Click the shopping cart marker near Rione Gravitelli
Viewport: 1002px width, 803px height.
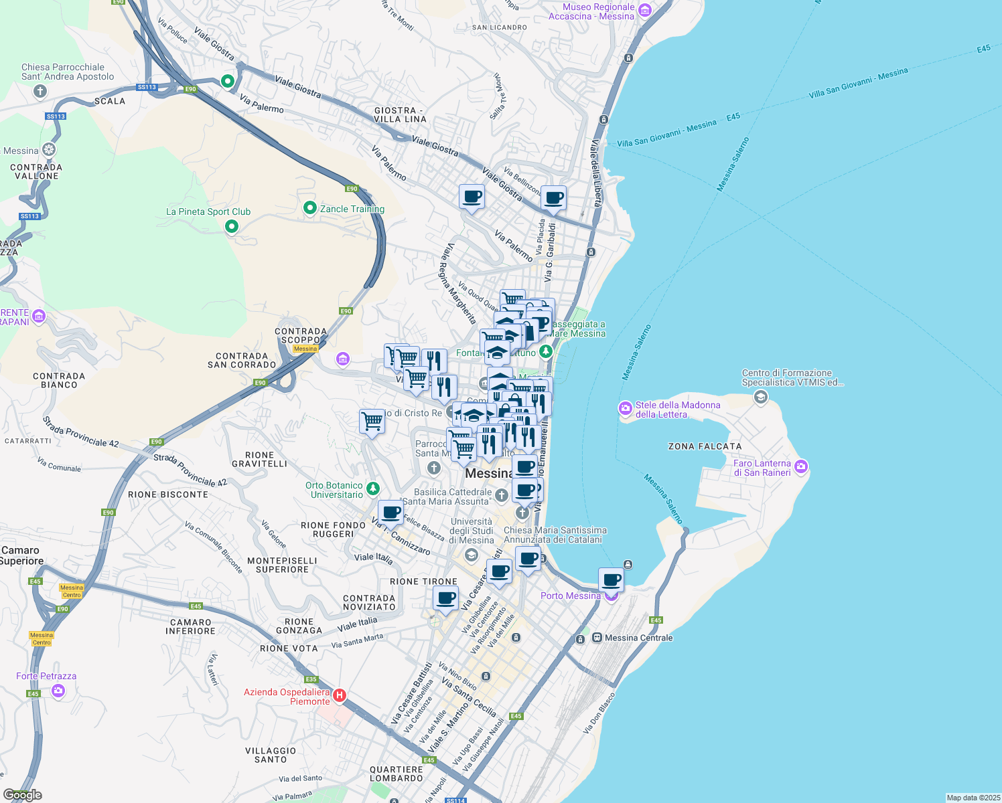[x=372, y=422]
